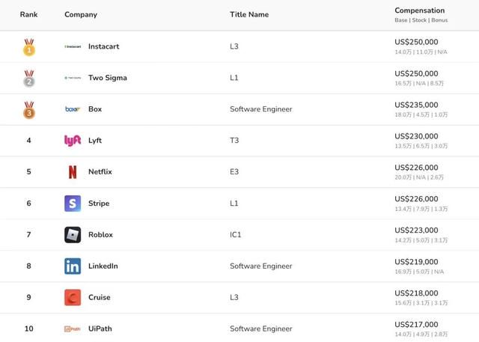Click the US$223,000 compensation value
This screenshot has width=479, height=342.
coord(416,230)
